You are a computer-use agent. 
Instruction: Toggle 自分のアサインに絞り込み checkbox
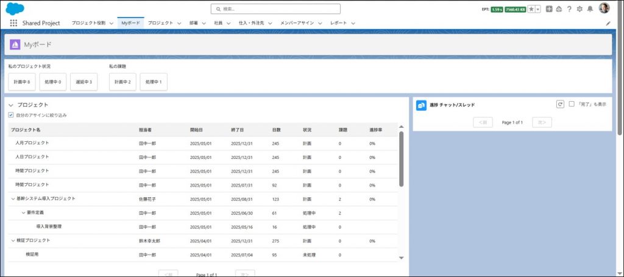11,115
